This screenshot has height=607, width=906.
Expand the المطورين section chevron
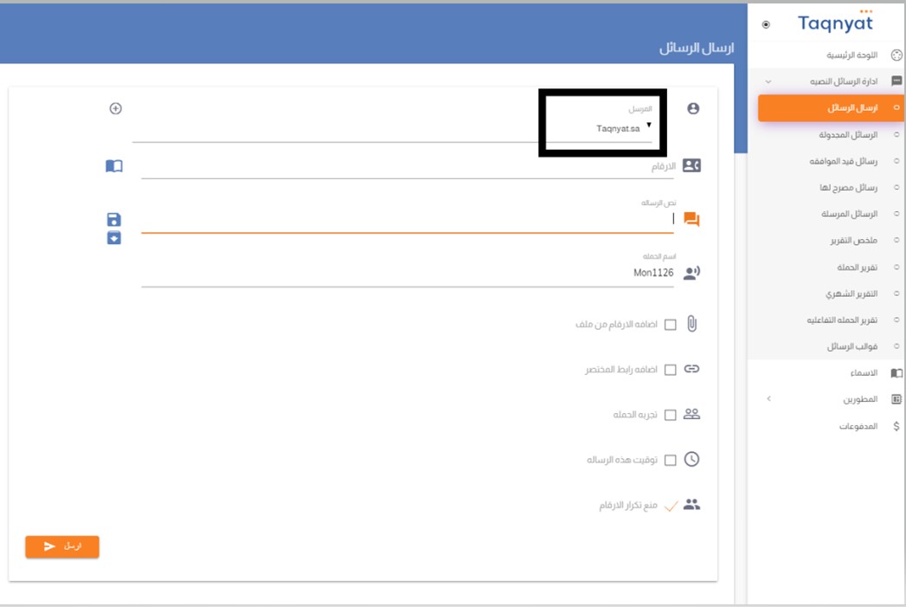click(768, 399)
